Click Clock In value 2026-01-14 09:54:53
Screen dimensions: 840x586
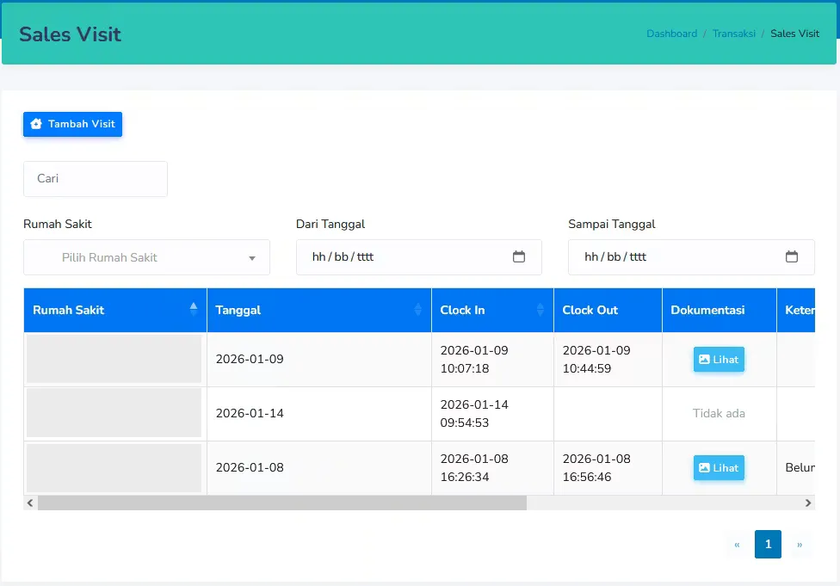tap(474, 414)
